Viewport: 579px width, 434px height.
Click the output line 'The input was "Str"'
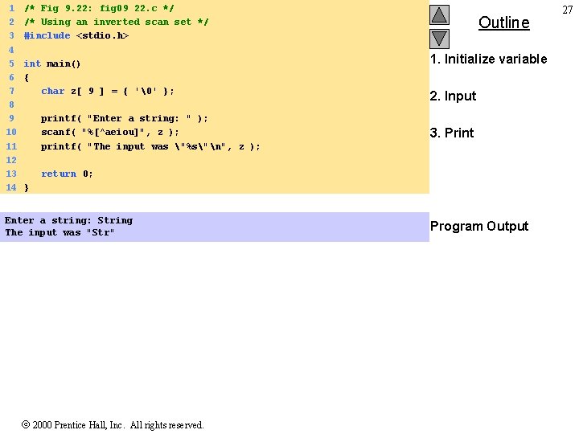pyautogui.click(x=60, y=232)
